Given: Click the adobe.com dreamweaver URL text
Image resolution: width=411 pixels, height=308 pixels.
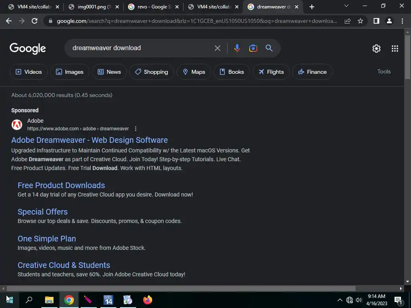Looking at the screenshot, I should tap(78, 129).
